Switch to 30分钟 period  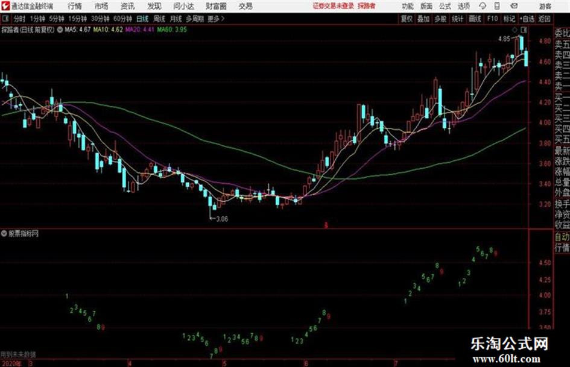click(x=100, y=19)
